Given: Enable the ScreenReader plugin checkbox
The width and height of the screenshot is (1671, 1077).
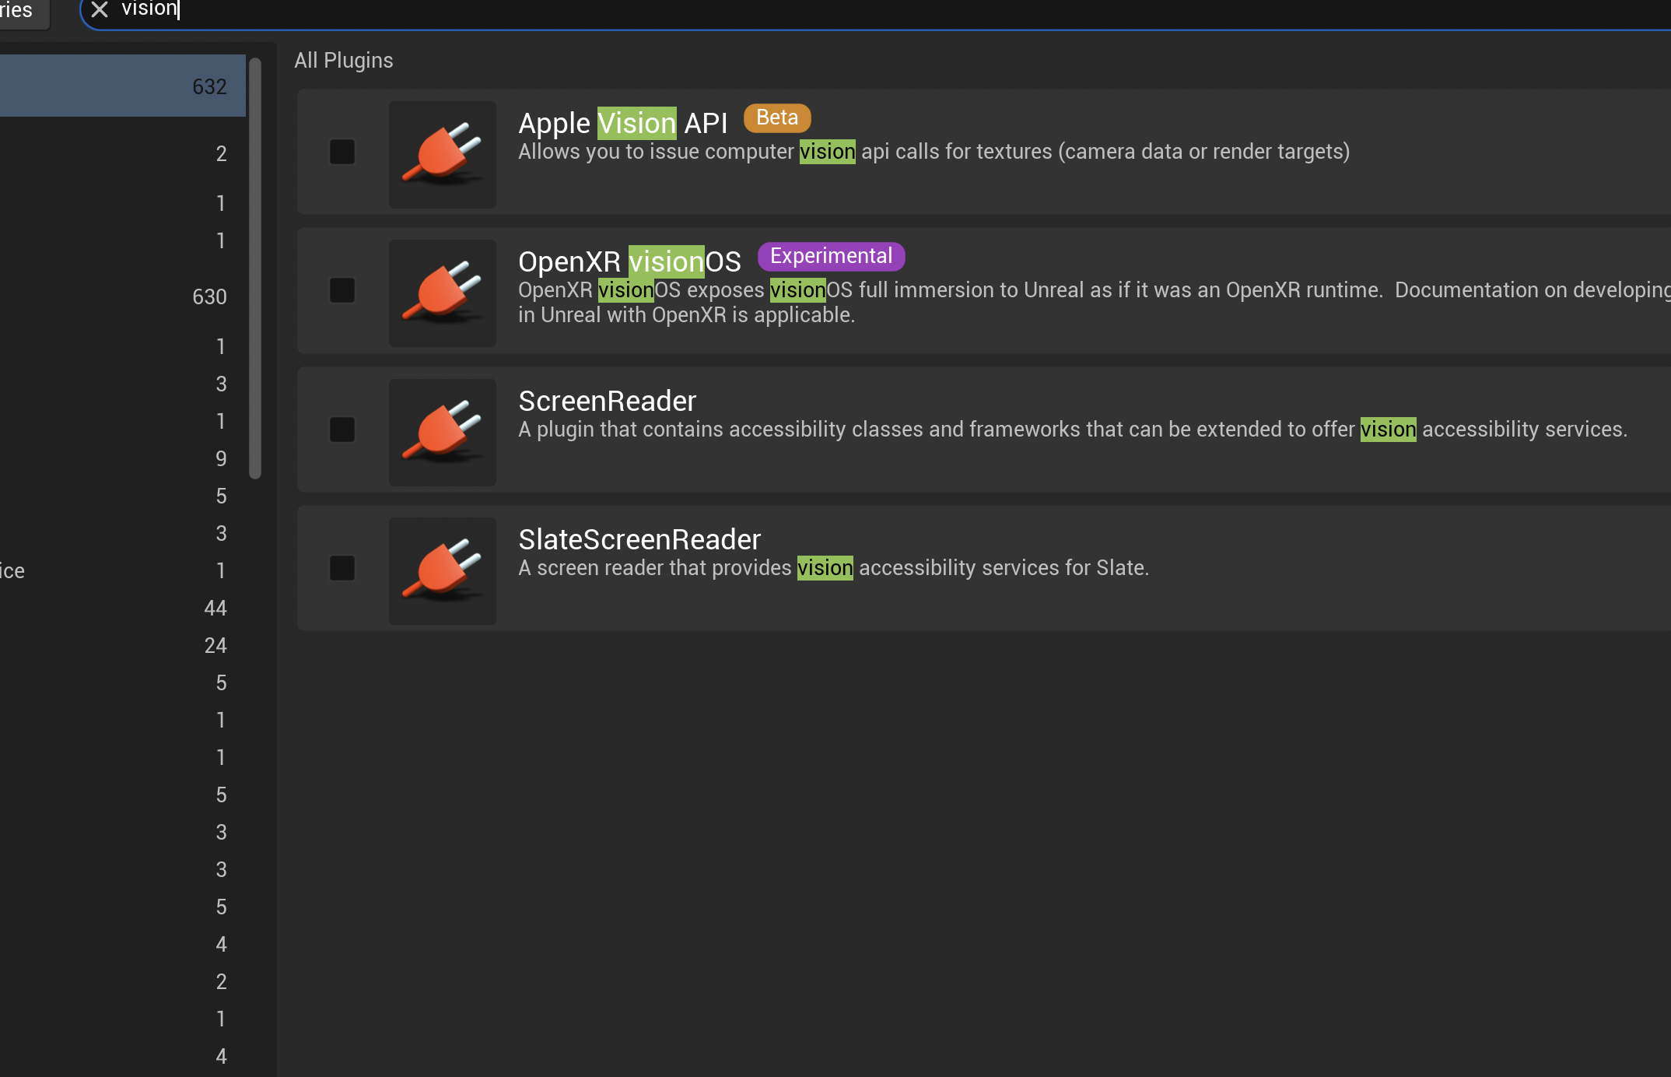Looking at the screenshot, I should tap(342, 430).
